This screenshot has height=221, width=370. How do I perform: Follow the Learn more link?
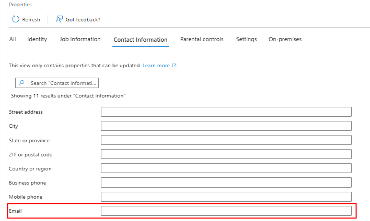(x=156, y=66)
